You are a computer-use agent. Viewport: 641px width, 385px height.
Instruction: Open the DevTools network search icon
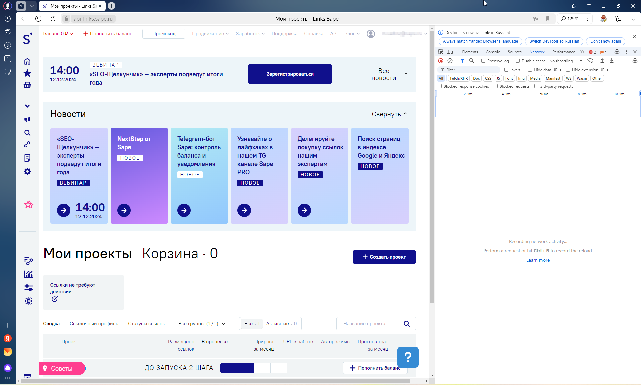(471, 61)
